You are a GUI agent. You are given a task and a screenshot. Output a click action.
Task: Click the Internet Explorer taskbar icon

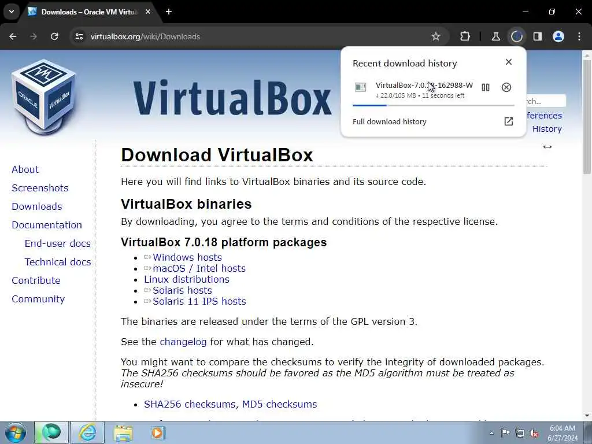click(87, 432)
